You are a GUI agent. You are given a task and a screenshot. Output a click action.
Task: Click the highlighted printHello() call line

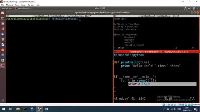(162, 84)
